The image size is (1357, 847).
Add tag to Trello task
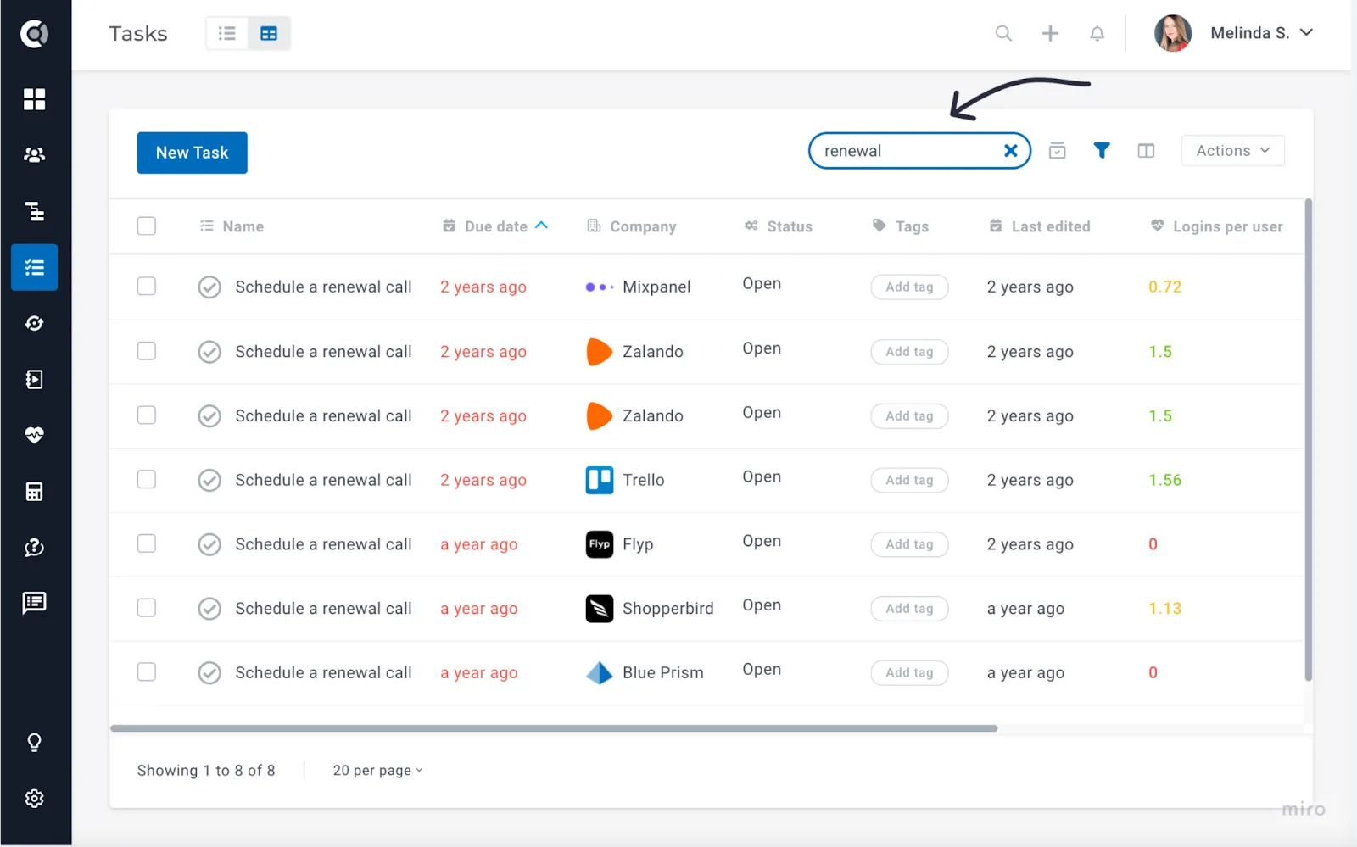point(909,481)
